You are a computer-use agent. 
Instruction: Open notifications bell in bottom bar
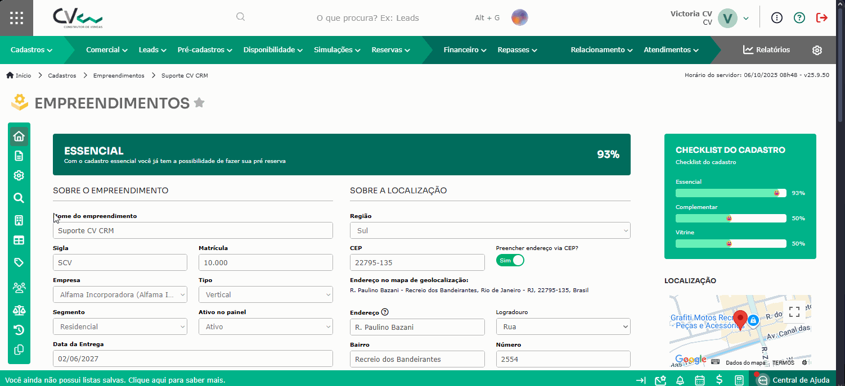[680, 380]
